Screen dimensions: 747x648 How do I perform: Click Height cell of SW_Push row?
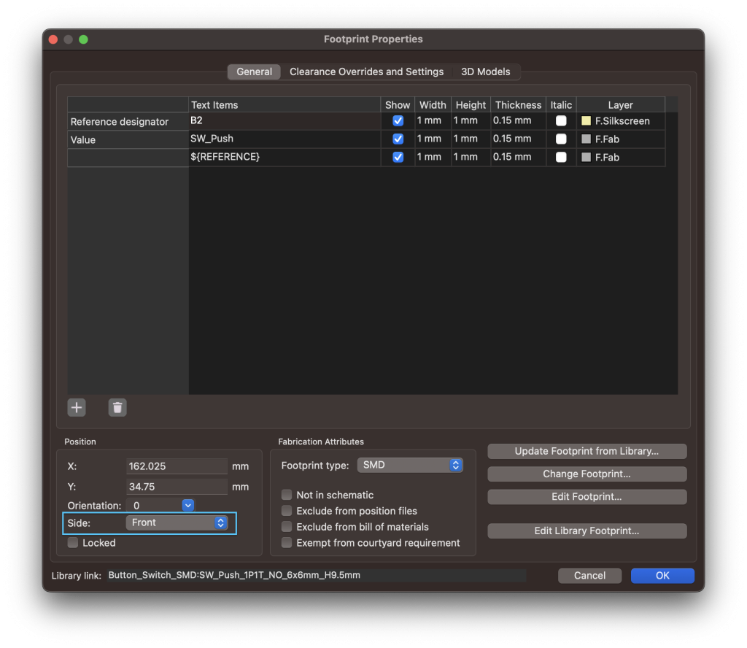pyautogui.click(x=471, y=139)
